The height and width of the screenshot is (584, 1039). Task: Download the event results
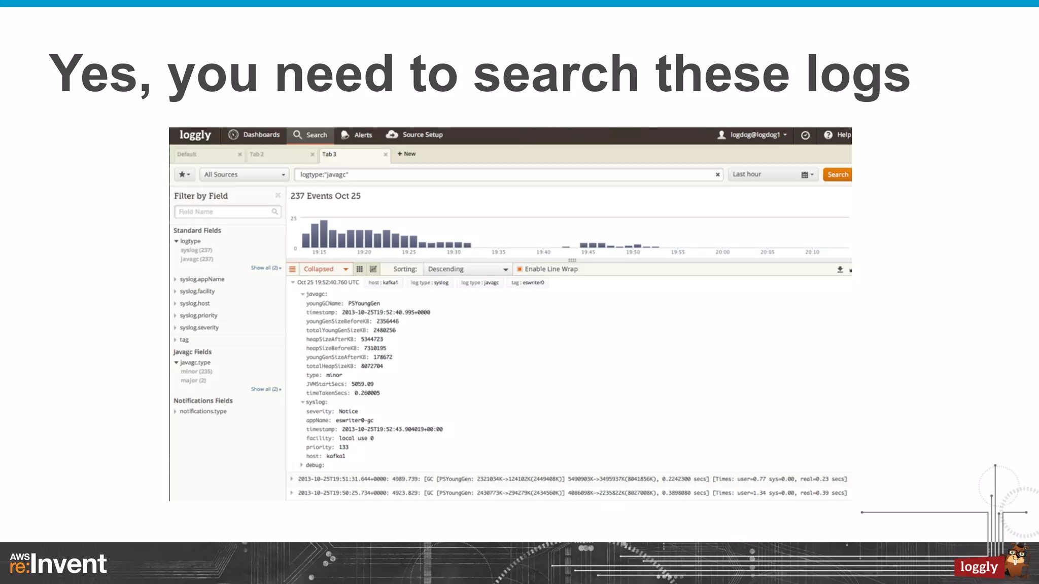(x=840, y=270)
